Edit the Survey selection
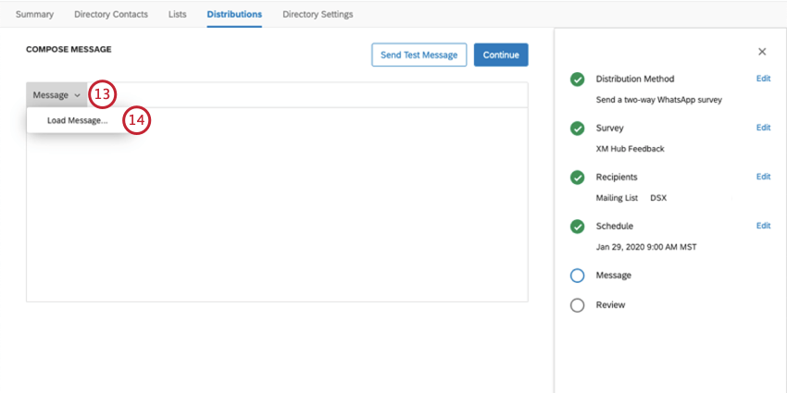This screenshot has width=787, height=393. pyautogui.click(x=764, y=128)
